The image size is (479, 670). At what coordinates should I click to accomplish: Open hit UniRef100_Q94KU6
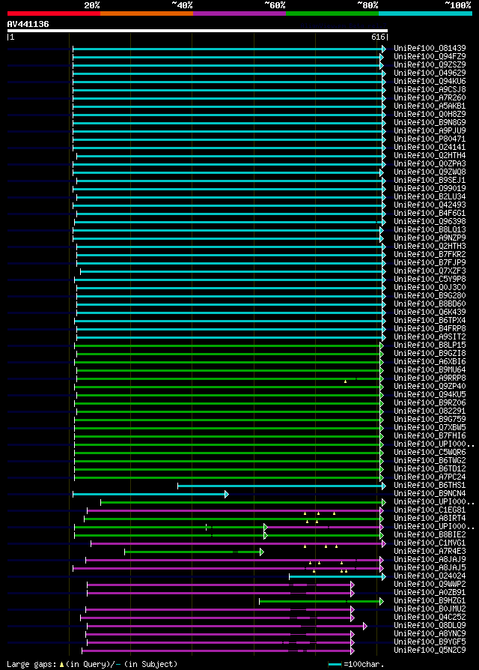coord(430,81)
